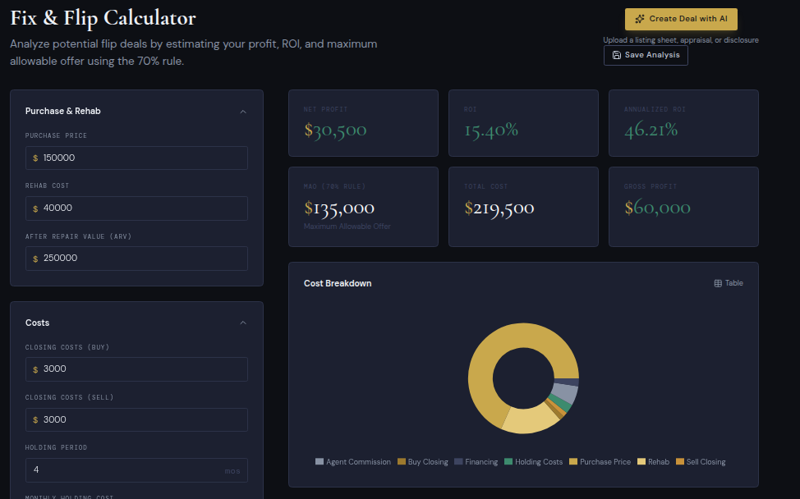Click the Financing legend marker under the chart
Viewport: 800px width, 499px height.
click(457, 461)
